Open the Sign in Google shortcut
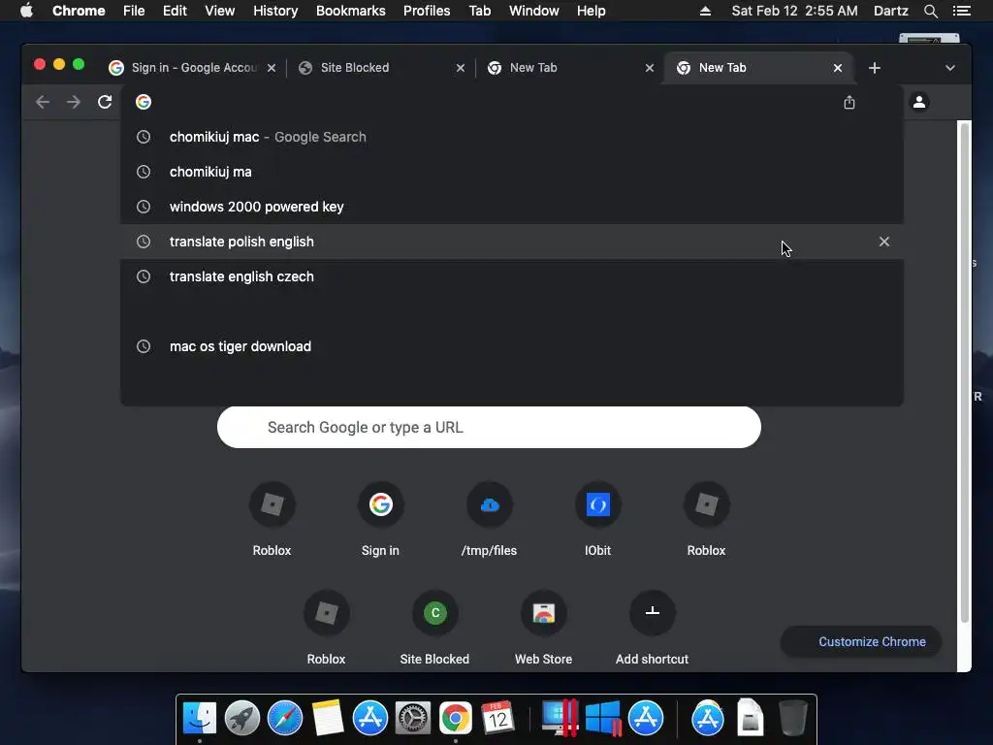This screenshot has width=993, height=745. coord(380,520)
